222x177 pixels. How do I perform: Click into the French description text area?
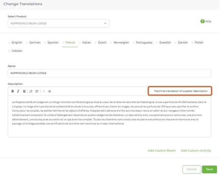109,116
